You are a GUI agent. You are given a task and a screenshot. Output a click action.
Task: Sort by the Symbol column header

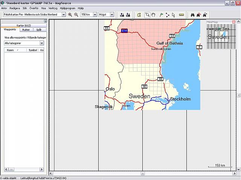33,50
